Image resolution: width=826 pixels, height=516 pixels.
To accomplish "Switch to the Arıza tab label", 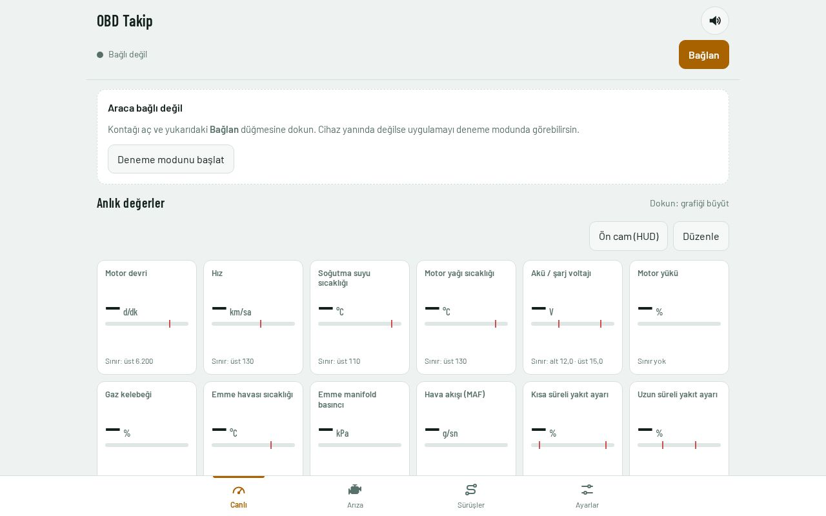I will click(355, 505).
